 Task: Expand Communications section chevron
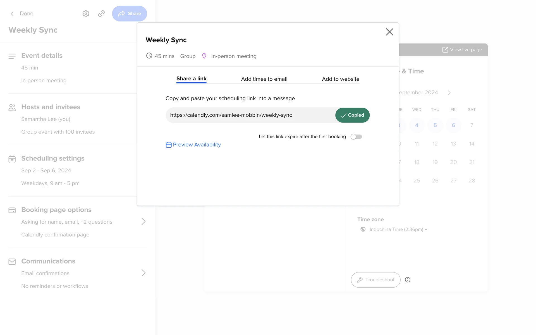(143, 273)
